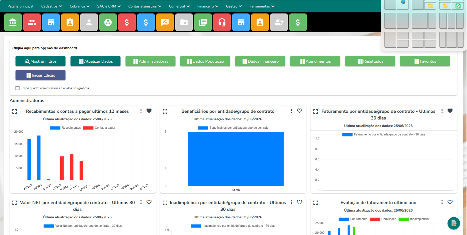Screen dimensions: 467x235
Task: Open options menu of Faturamento por entidade chart
Action: pyautogui.click(x=442, y=111)
